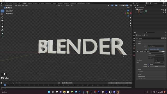
Task: Open the File menu
Action: [4, 3]
